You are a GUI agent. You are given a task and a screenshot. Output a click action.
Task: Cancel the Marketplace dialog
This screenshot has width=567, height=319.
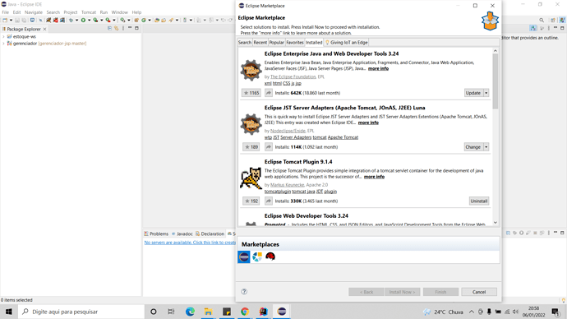(479, 292)
